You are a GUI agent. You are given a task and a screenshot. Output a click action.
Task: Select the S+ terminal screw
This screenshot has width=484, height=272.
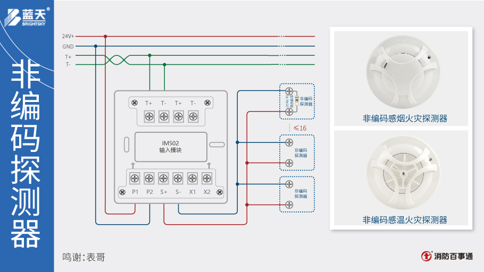pos(164,178)
